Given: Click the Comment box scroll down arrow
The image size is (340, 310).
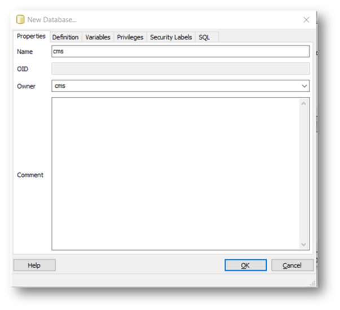Looking at the screenshot, I should 304,244.
